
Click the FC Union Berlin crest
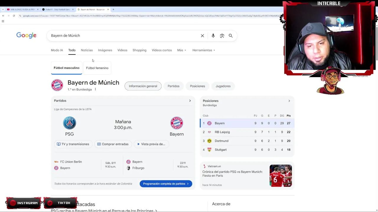point(56,162)
